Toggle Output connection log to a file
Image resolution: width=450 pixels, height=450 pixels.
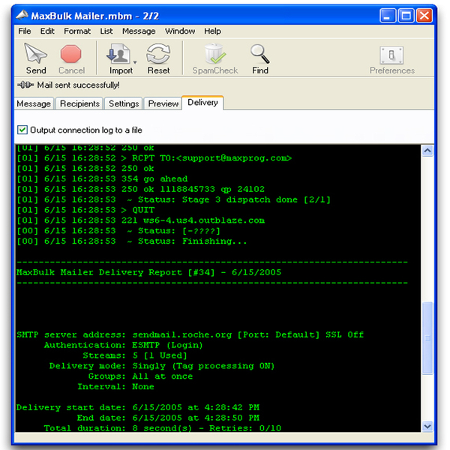[x=22, y=130]
